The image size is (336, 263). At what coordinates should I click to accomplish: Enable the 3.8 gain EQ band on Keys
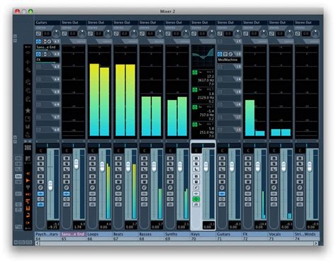pyautogui.click(x=195, y=90)
